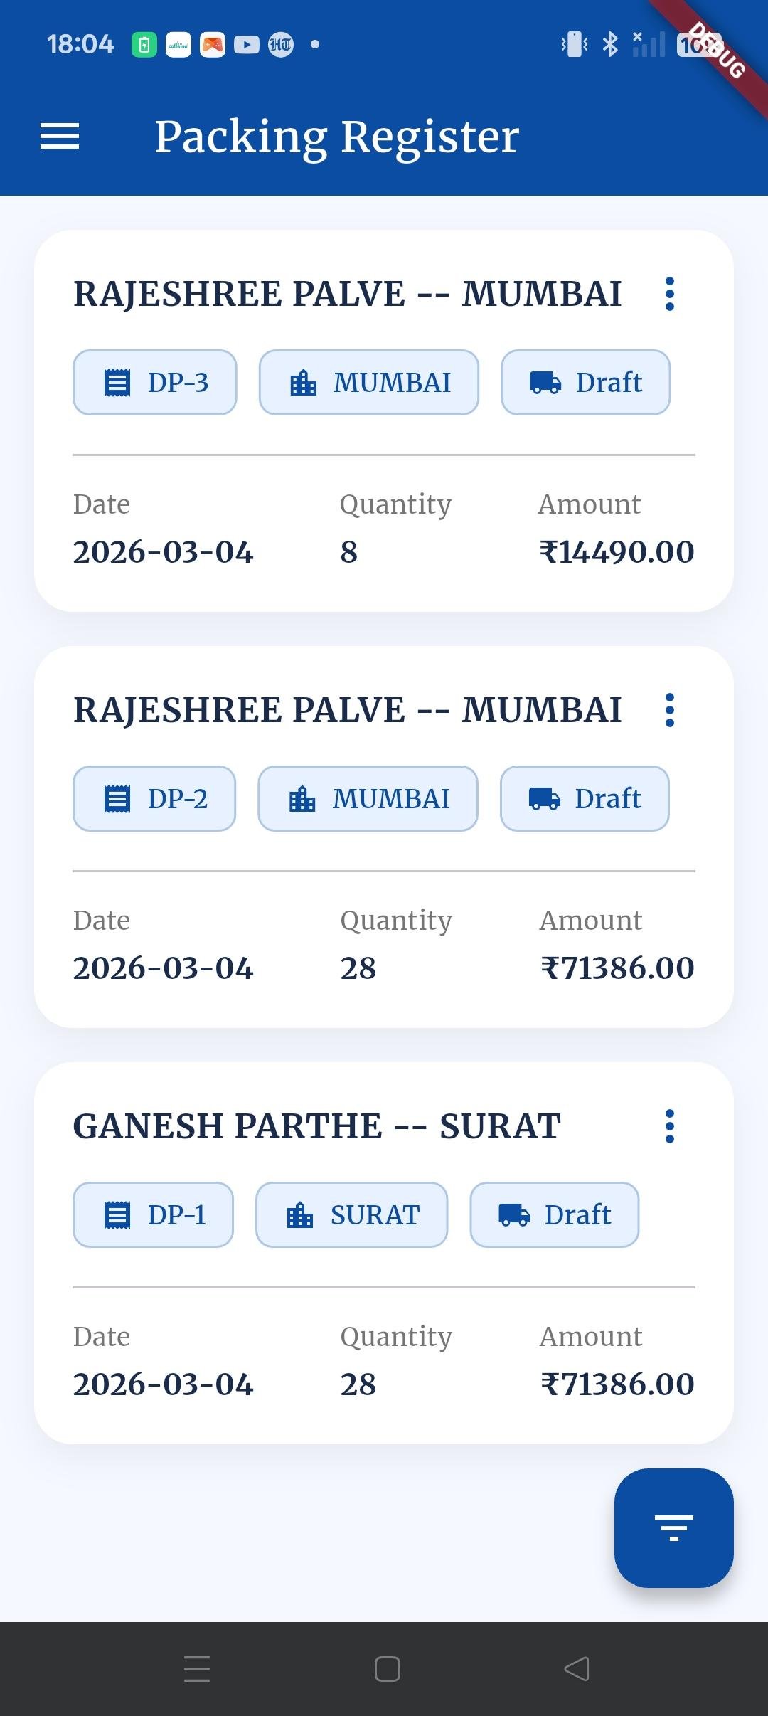Screen dimensions: 768x1716
Task: Click the truck icon on DP-3 Draft chip
Action: (x=545, y=383)
